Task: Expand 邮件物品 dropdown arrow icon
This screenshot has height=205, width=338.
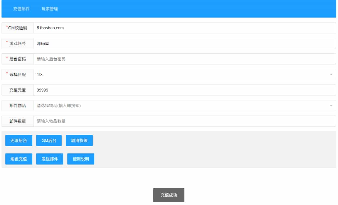Action: 331,106
